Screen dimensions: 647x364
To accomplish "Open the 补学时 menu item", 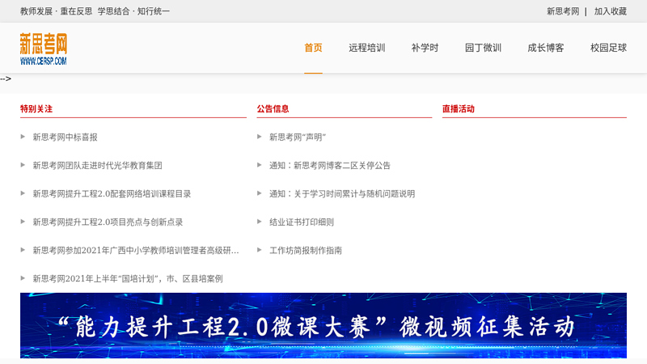I will (x=425, y=48).
